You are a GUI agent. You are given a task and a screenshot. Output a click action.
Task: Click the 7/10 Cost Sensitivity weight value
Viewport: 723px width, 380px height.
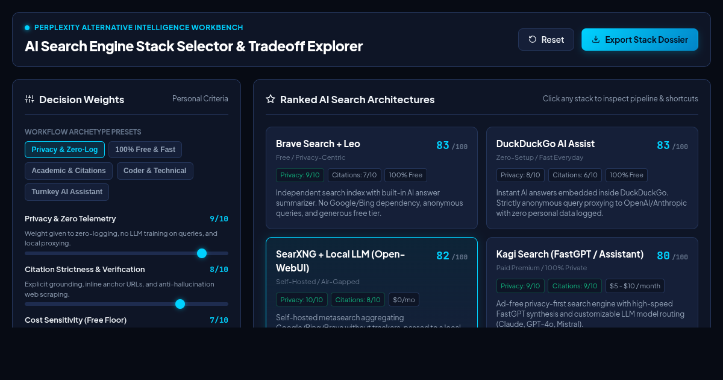(x=219, y=320)
